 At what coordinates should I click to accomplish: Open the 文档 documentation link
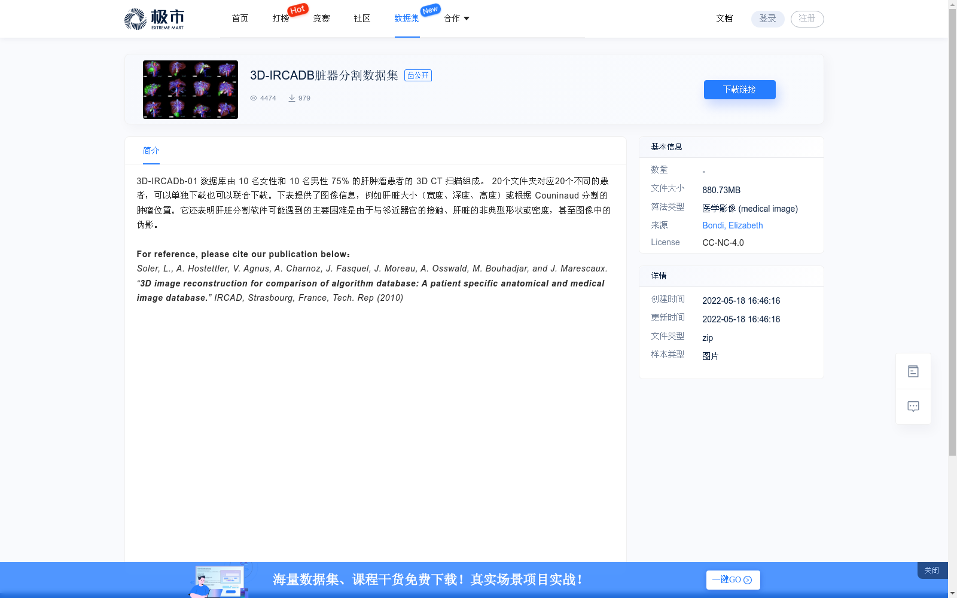724,19
